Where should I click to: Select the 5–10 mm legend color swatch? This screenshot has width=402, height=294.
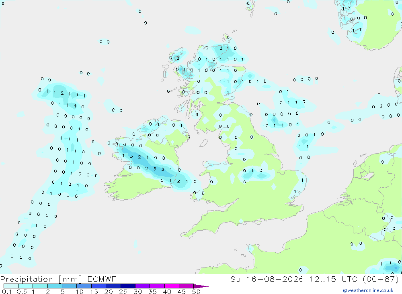(70, 286)
